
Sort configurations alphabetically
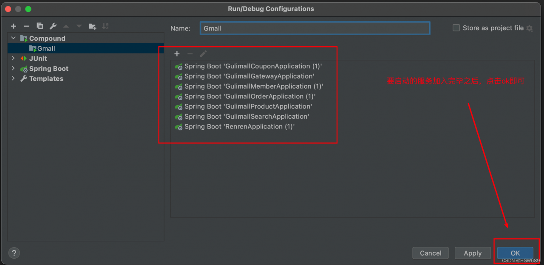coord(105,26)
